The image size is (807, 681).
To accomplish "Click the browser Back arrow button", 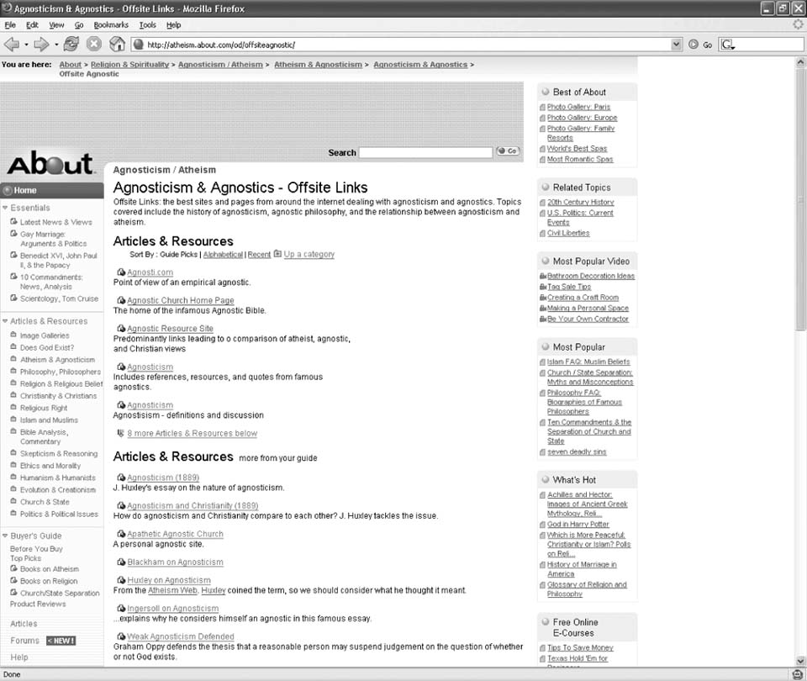I will click(x=12, y=44).
